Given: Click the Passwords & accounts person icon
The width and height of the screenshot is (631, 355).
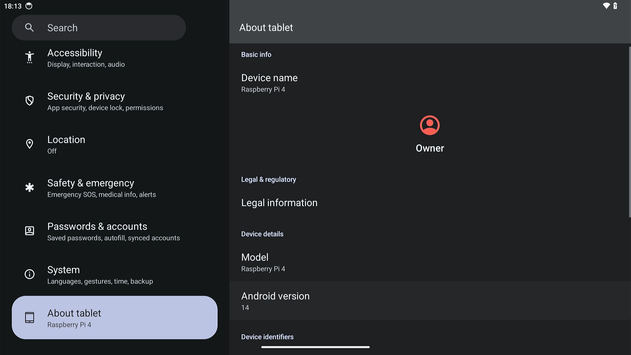Looking at the screenshot, I should pos(30,231).
